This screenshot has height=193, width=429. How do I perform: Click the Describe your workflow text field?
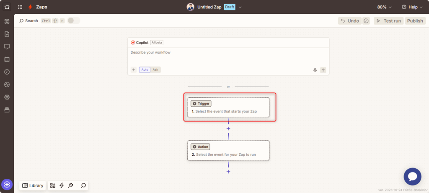228,57
